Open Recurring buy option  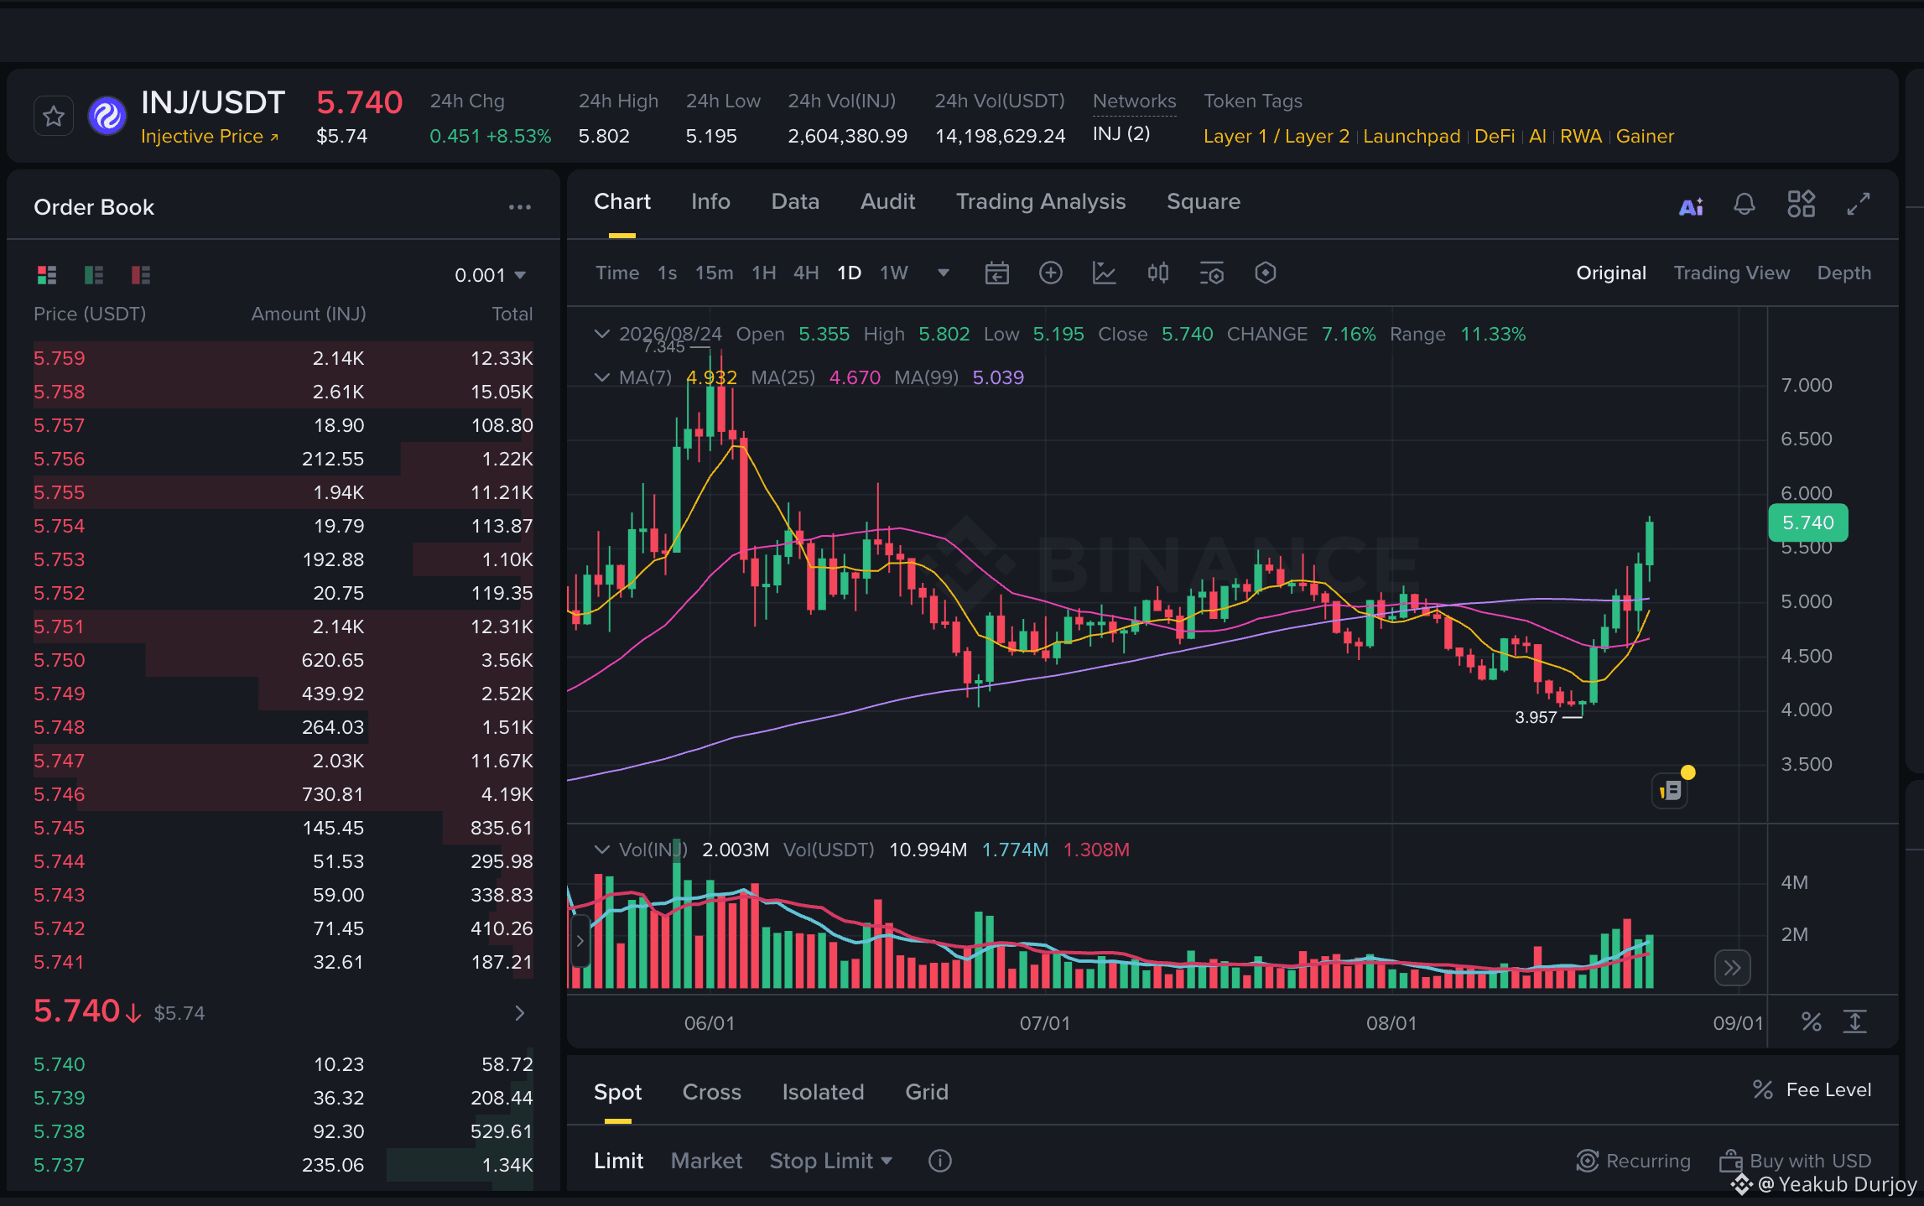pyautogui.click(x=1633, y=1161)
